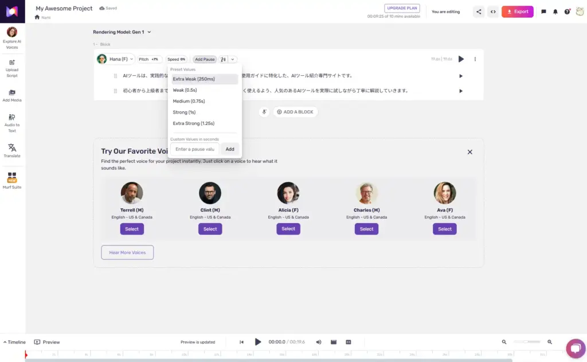587x362 pixels.
Task: Open the block's three-dot options menu
Action: 475,59
